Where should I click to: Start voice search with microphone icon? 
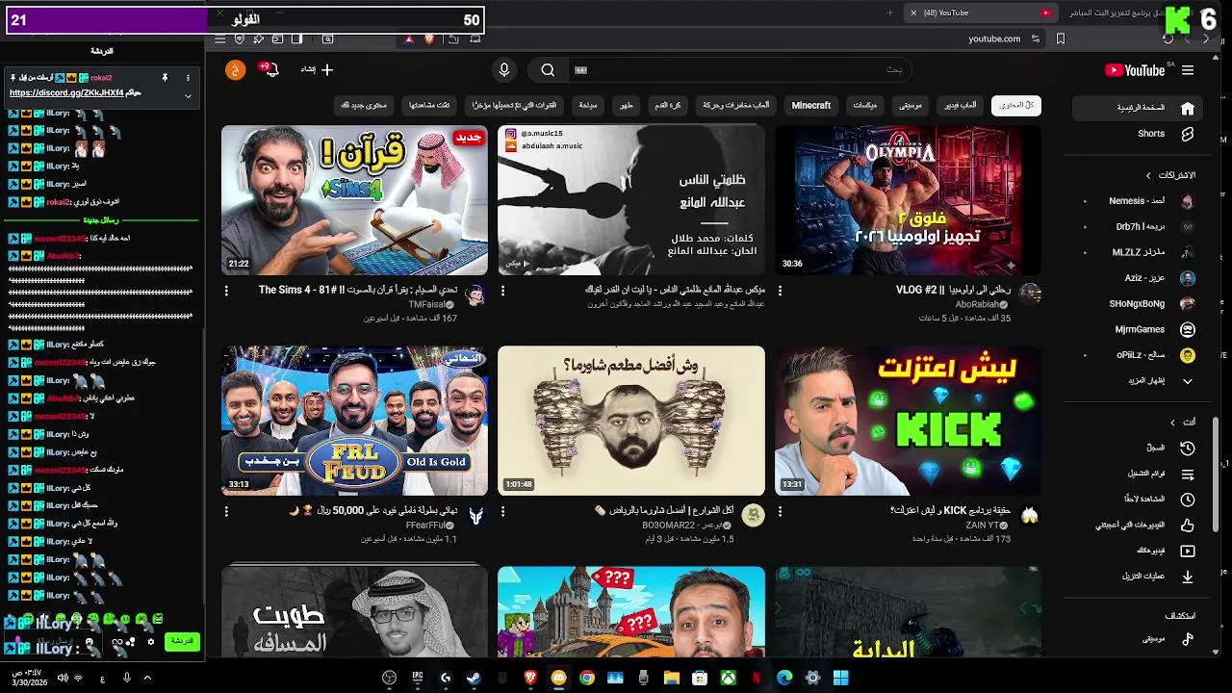coord(504,70)
